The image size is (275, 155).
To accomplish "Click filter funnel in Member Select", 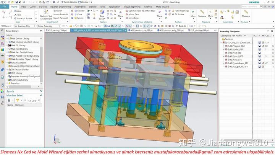I will pyautogui.click(x=18, y=100).
